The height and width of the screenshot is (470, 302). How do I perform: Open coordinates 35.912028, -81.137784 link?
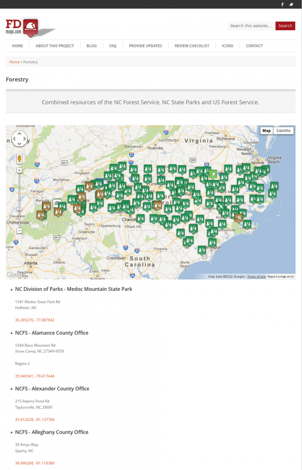pos(35,420)
